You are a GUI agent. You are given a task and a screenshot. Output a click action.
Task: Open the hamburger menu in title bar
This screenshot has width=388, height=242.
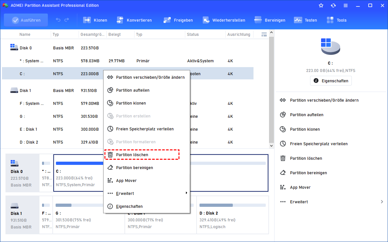click(346, 5)
